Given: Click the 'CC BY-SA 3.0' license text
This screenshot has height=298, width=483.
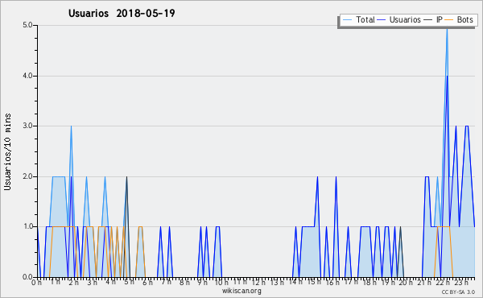Looking at the screenshot, I should click(x=458, y=292).
